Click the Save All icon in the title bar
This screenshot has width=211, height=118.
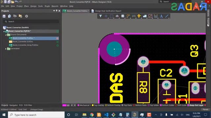click(x=9, y=2)
